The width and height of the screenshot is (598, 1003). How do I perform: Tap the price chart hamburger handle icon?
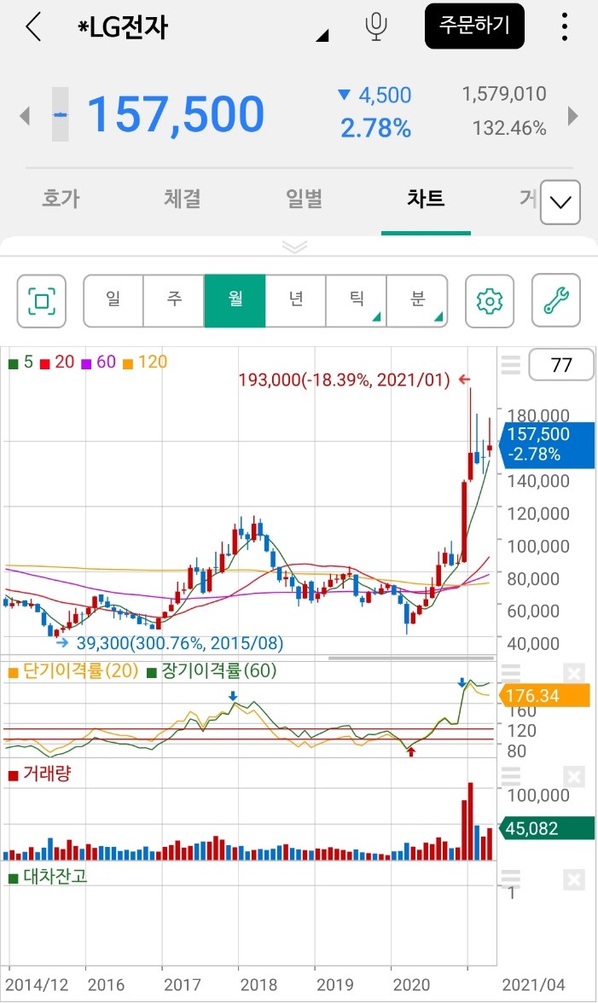(x=511, y=365)
